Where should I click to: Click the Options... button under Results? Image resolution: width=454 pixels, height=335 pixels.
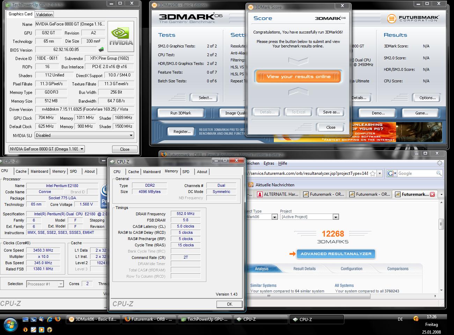(x=427, y=98)
